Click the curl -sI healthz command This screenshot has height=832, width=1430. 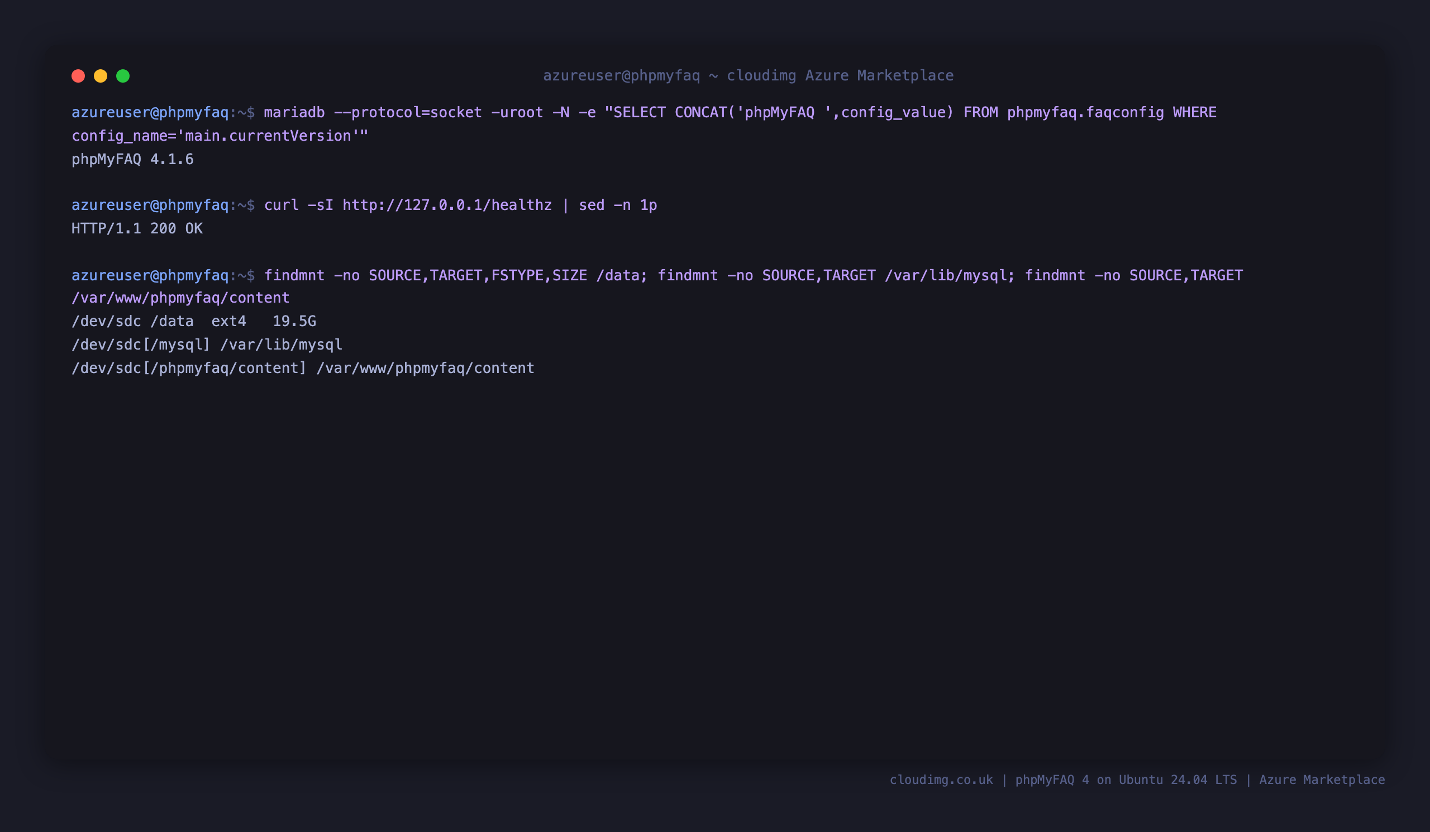point(461,205)
